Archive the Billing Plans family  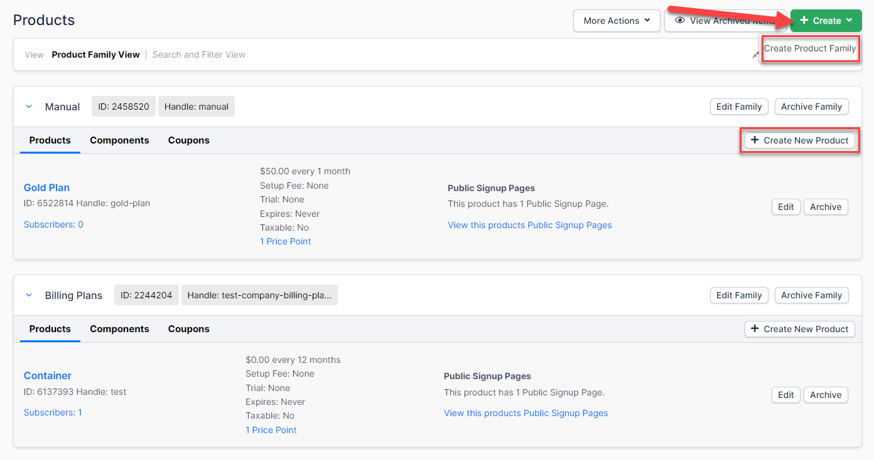coord(811,295)
